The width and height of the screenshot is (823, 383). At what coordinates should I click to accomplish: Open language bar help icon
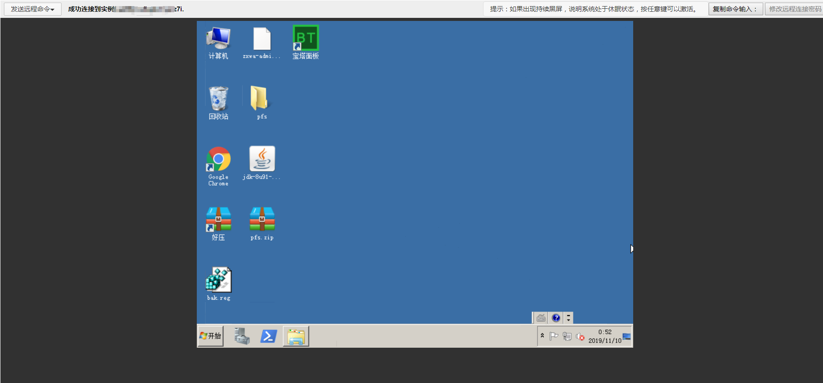[x=556, y=318]
